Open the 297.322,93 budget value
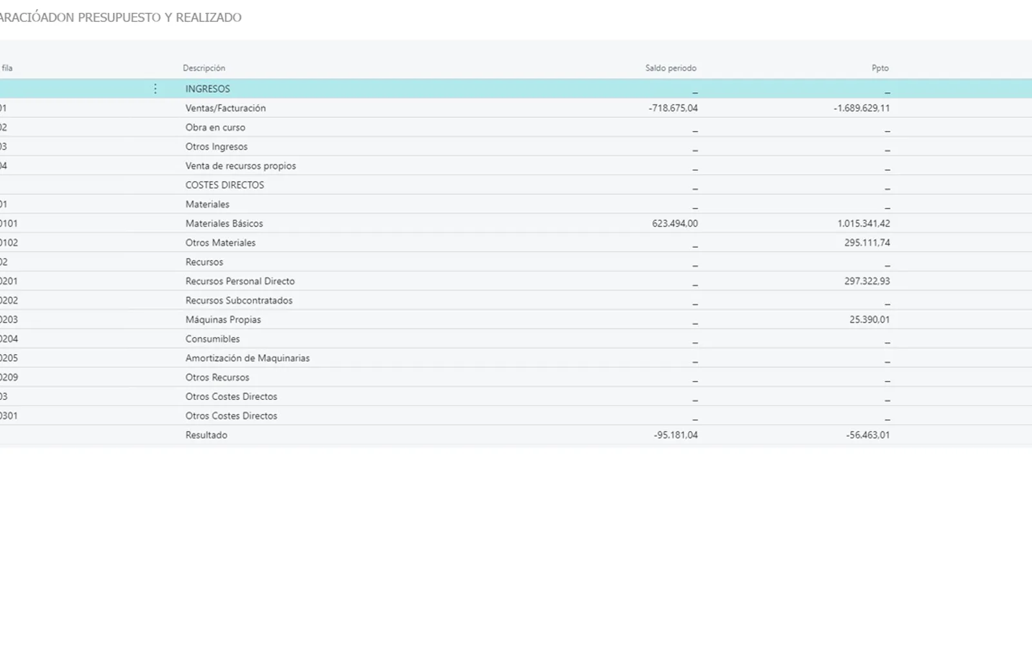The width and height of the screenshot is (1032, 645). (868, 281)
